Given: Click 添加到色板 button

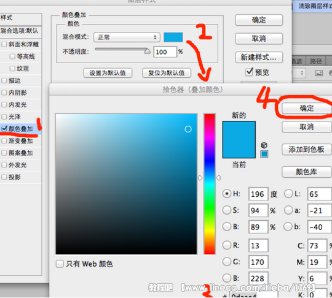Looking at the screenshot, I should [307, 150].
